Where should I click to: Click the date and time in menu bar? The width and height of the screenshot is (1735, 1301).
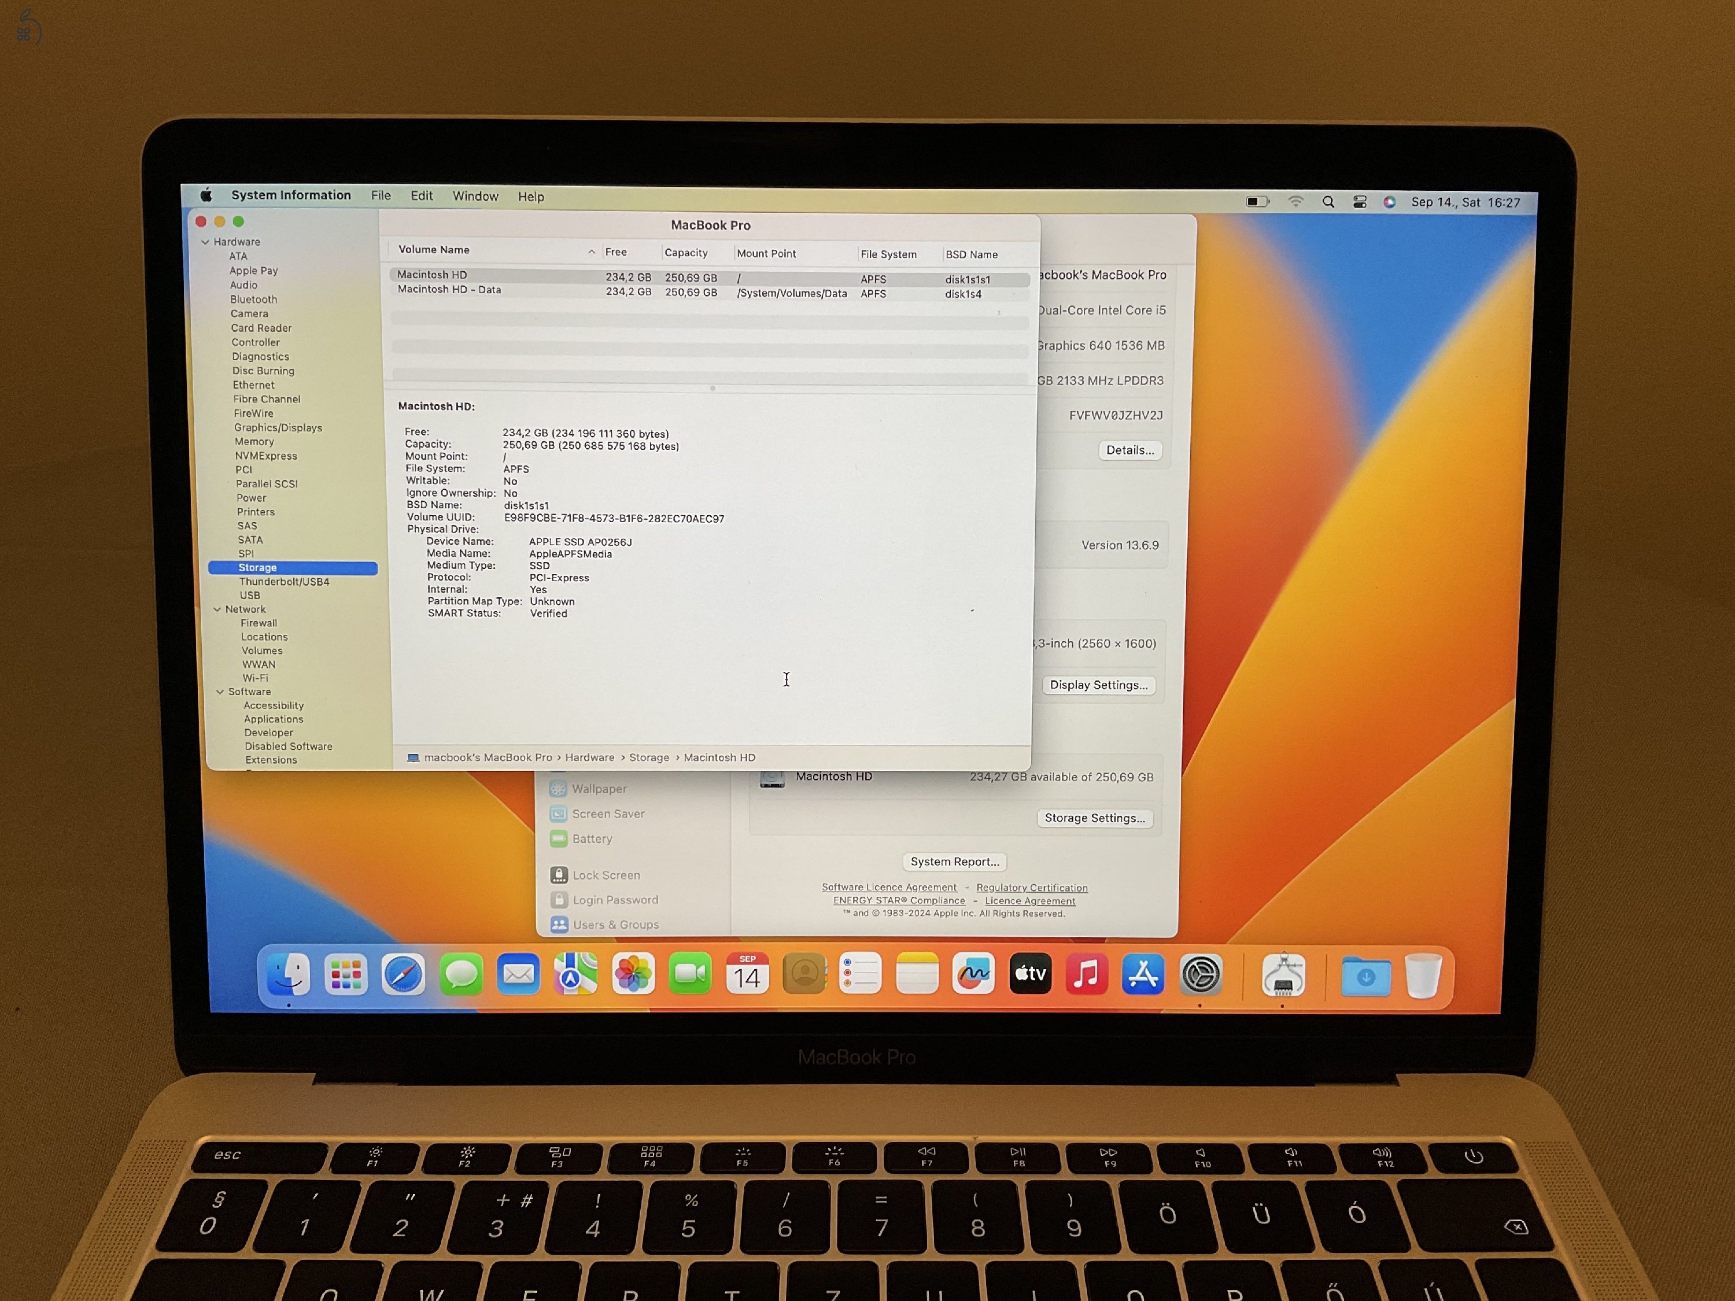click(1465, 202)
